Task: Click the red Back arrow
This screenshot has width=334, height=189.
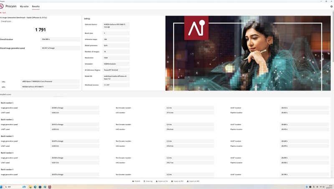Action: [1, 13]
